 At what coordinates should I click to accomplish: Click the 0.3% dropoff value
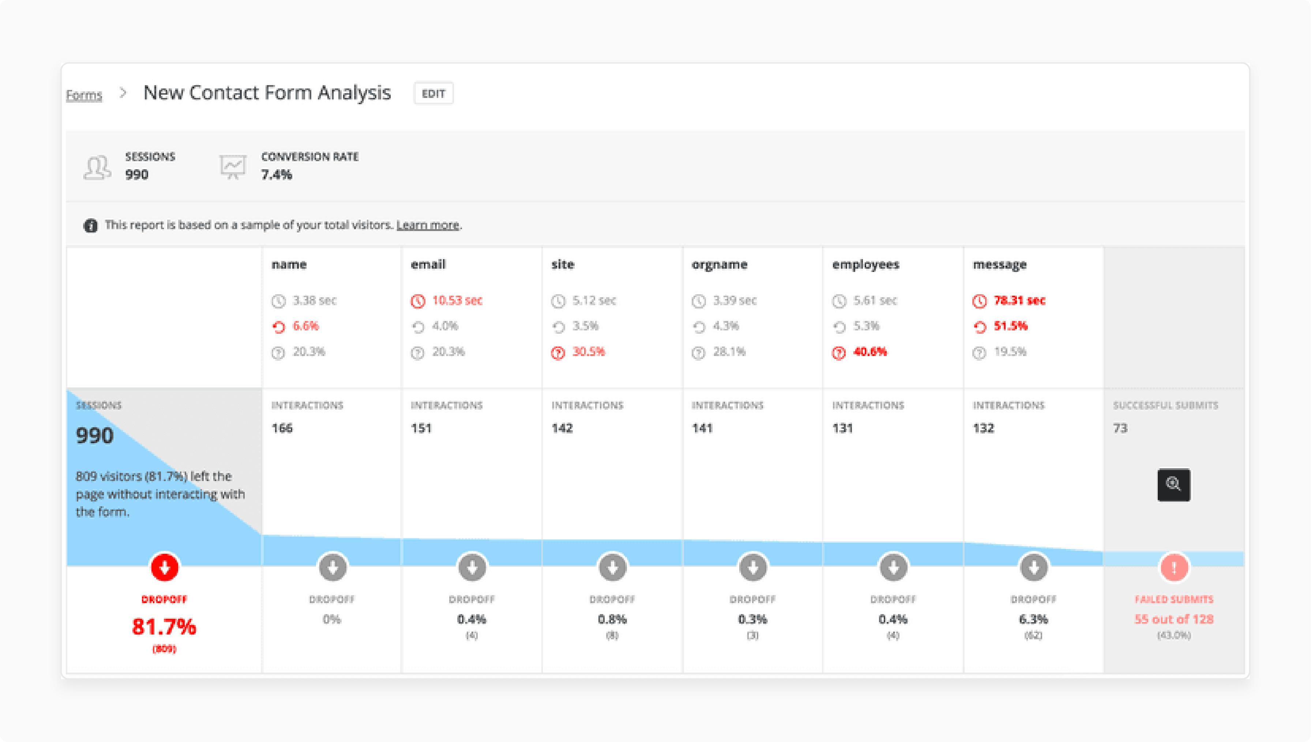[753, 619]
